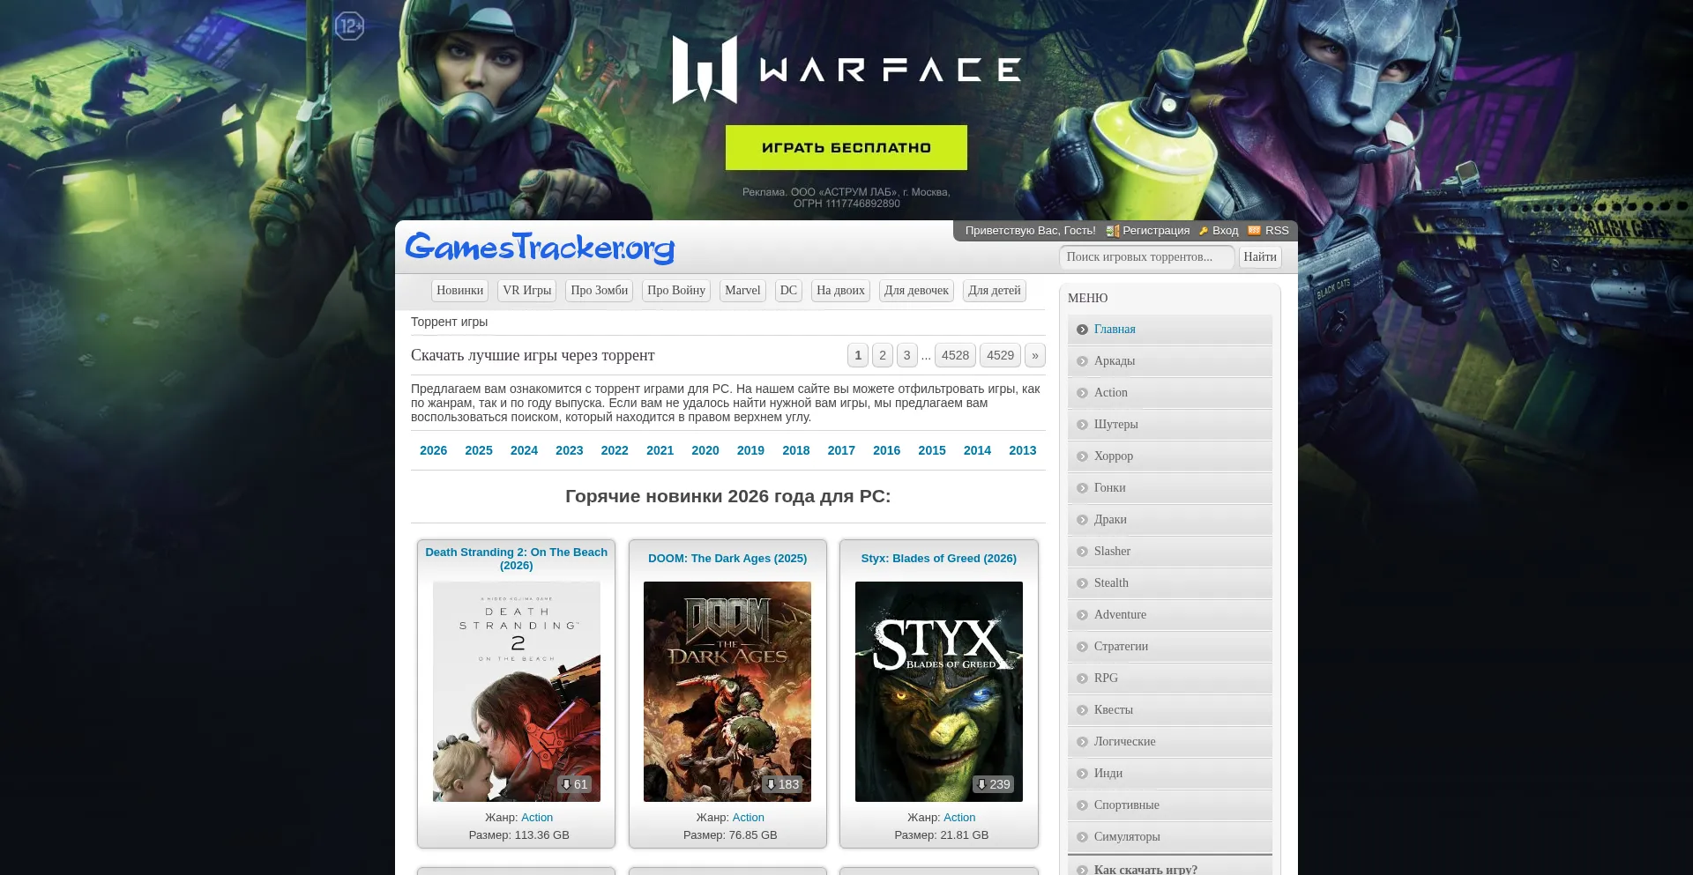Click the arrow icon beside Хоррор
This screenshot has height=875, width=1693.
(x=1082, y=456)
